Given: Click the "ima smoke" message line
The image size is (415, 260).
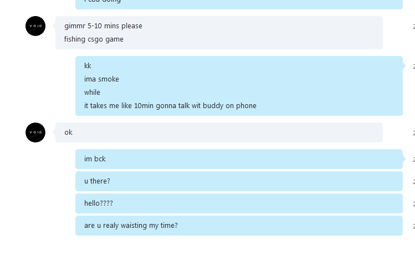Looking at the screenshot, I should coord(101,79).
